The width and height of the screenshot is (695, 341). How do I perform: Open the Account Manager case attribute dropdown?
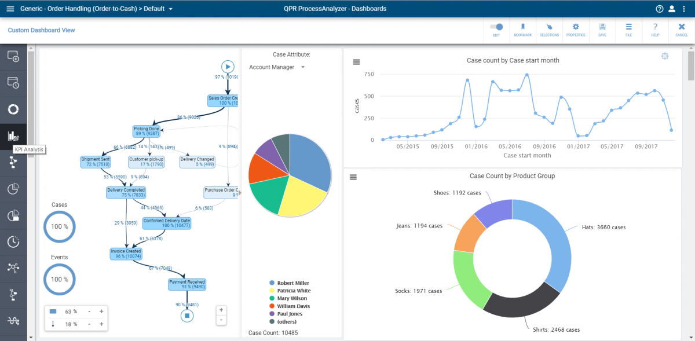[x=277, y=67]
